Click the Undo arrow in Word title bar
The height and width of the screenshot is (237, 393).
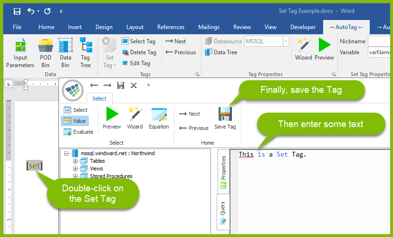pos(31,11)
